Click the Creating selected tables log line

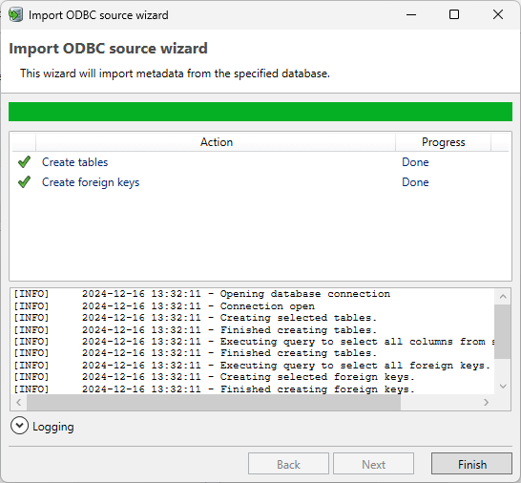click(x=195, y=318)
